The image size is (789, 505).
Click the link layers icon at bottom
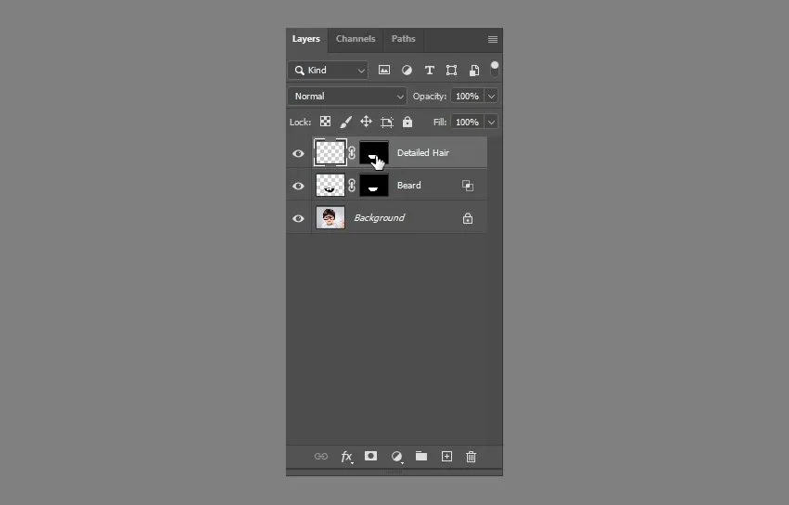[x=320, y=457]
